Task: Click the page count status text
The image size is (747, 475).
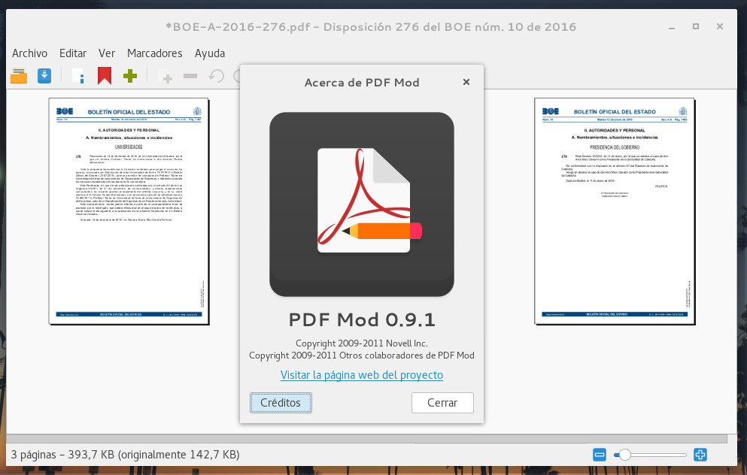Action: point(126,455)
